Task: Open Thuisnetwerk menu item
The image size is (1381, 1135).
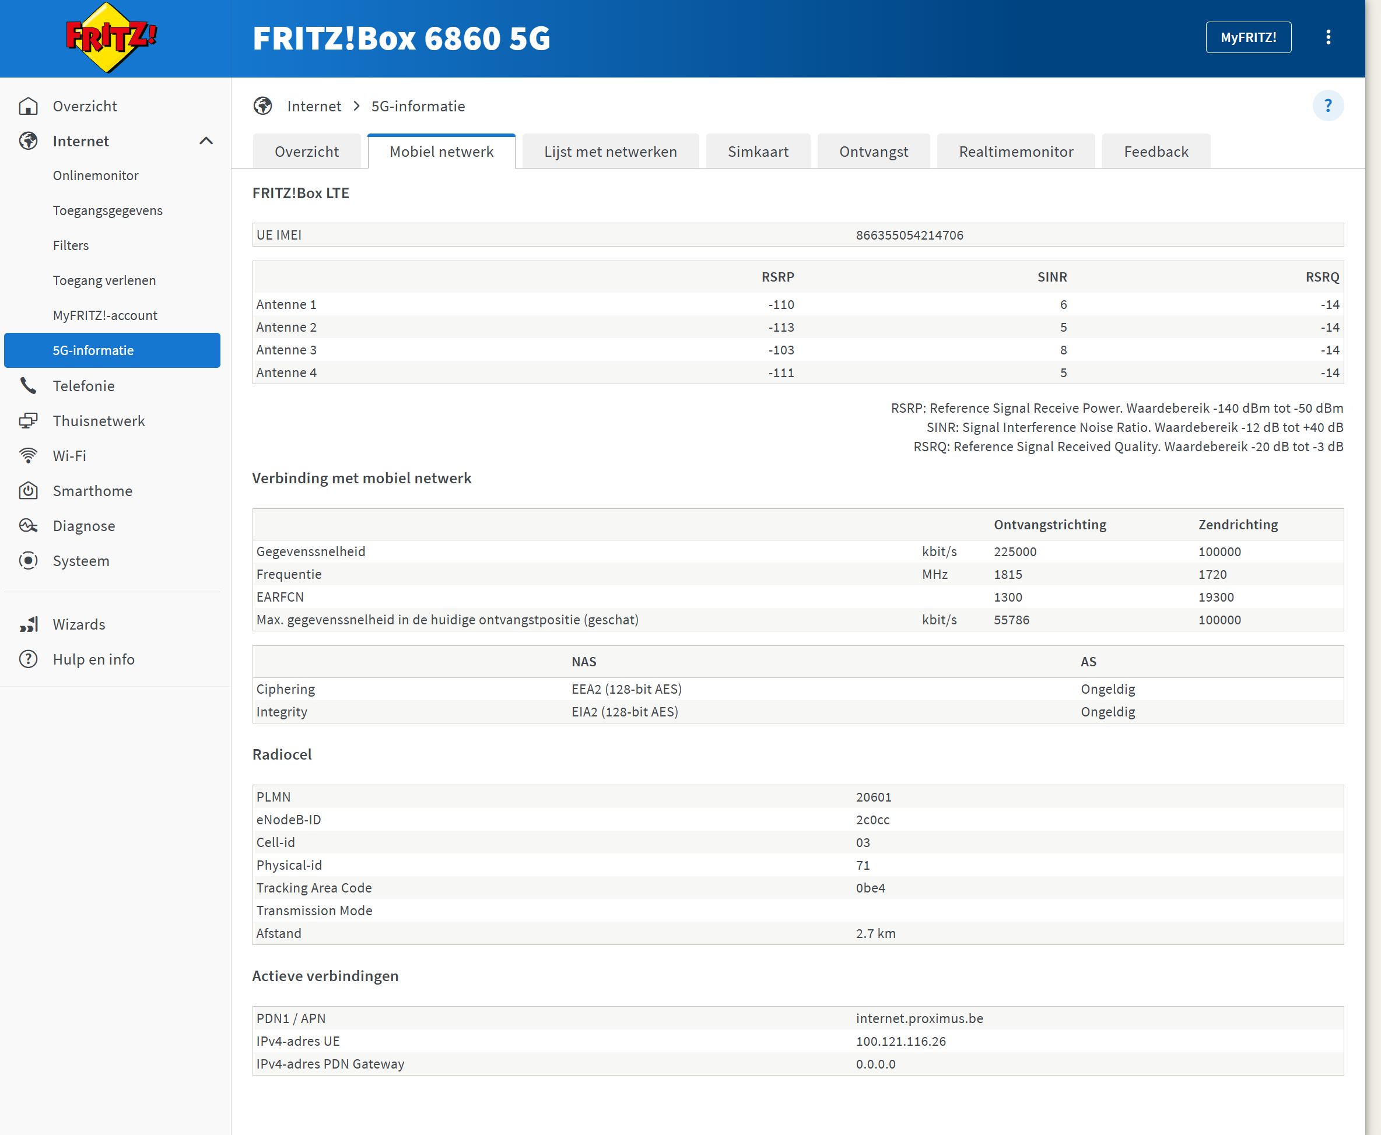Action: (99, 421)
